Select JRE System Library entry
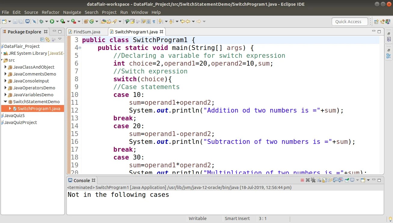The image size is (393, 223). 36,53
